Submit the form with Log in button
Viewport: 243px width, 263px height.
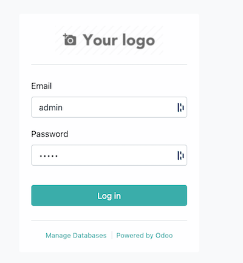click(109, 196)
